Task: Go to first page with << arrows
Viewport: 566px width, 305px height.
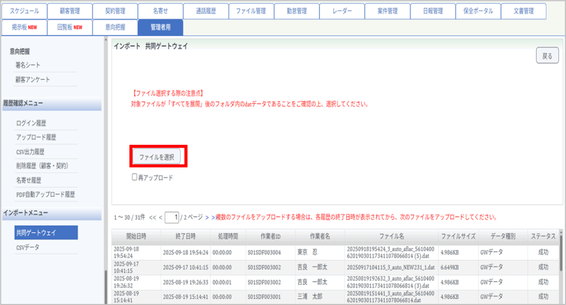Action: coord(153,217)
